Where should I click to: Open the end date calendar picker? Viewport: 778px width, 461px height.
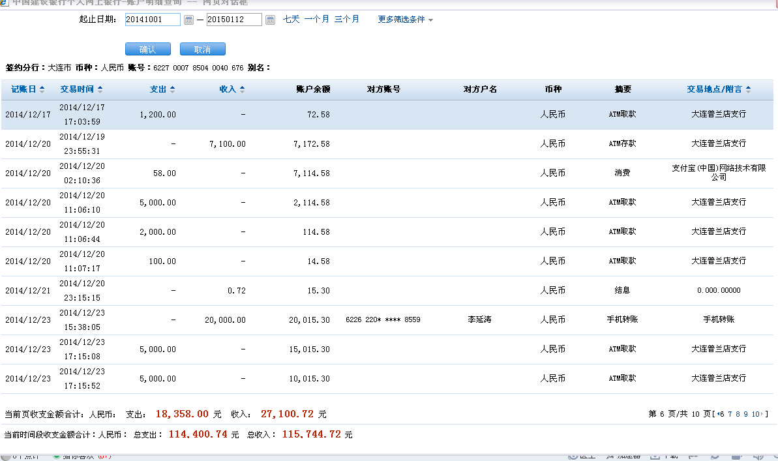coord(270,20)
